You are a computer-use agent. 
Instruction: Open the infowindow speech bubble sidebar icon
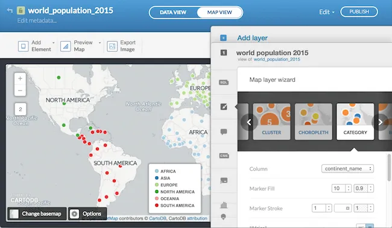(x=224, y=131)
